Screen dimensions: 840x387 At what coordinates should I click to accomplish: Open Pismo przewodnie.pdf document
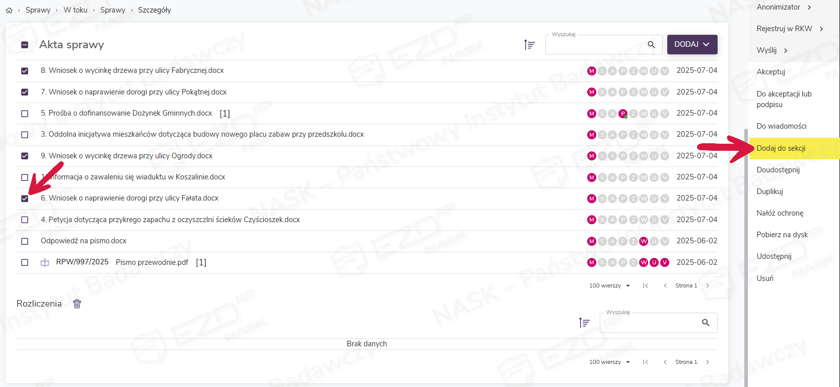(x=152, y=262)
